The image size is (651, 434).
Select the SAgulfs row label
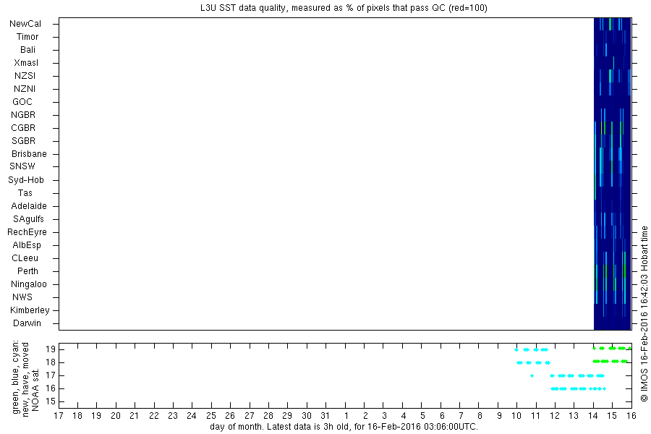coord(28,219)
